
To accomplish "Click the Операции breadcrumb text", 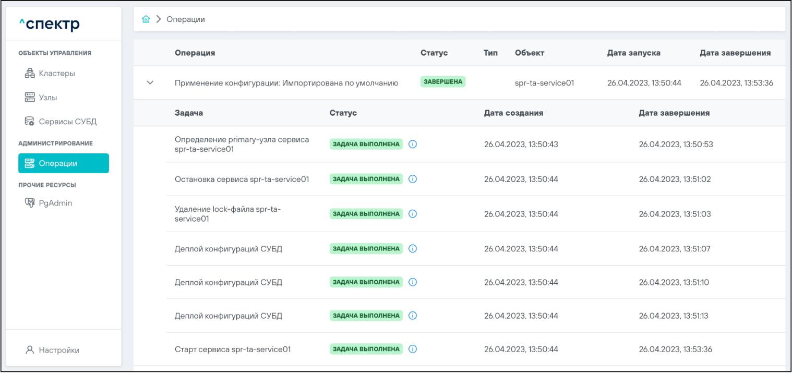I will pyautogui.click(x=185, y=19).
